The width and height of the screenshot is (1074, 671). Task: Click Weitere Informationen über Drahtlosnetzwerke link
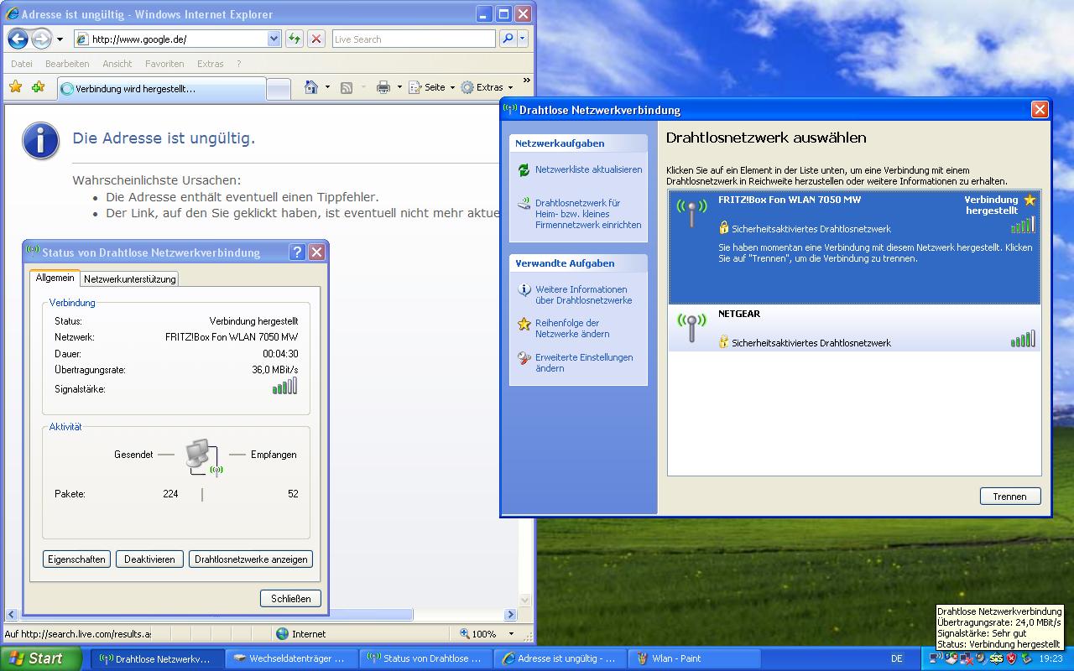click(584, 294)
